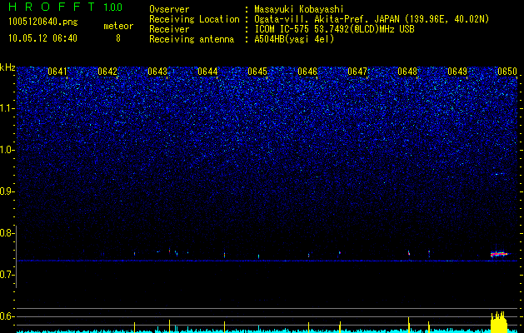The height and width of the screenshot is (333, 524).
Task: Click the word "meteor" above the count
Action: [x=118, y=26]
